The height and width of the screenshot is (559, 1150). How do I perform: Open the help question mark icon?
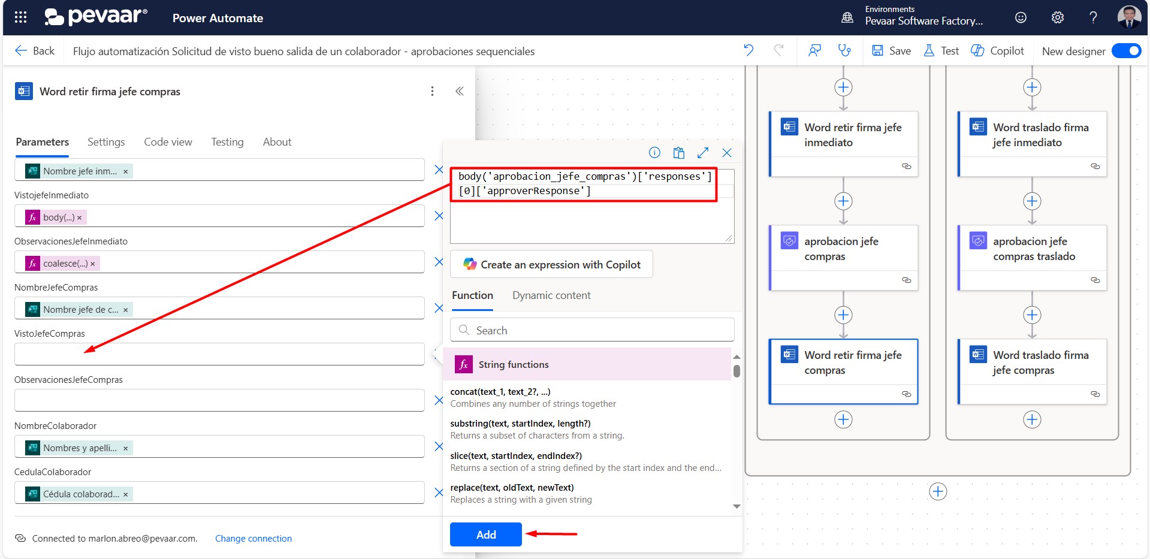tap(1093, 17)
